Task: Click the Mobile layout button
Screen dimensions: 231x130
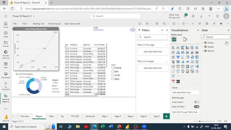Action: (55, 23)
